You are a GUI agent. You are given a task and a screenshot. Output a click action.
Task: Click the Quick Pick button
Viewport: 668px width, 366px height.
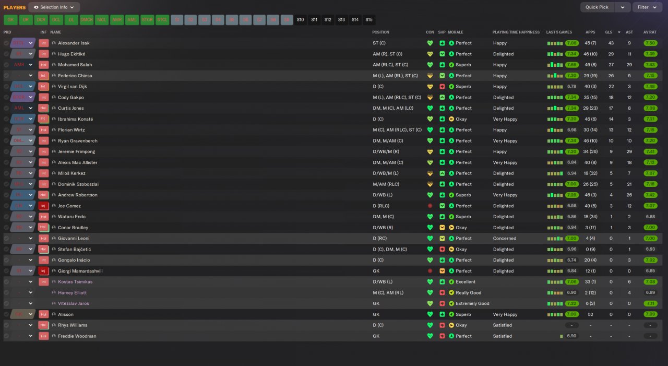pos(597,7)
